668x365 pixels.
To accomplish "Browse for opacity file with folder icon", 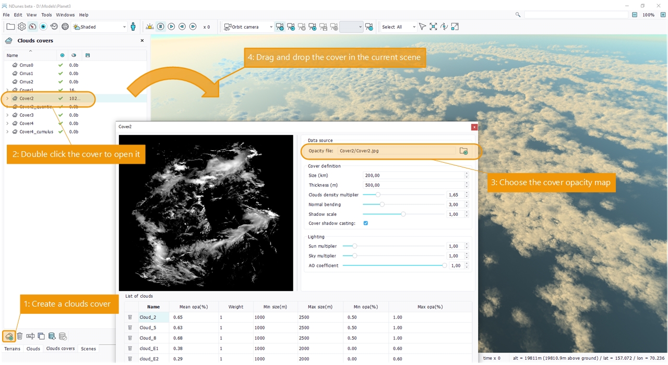I will coord(463,151).
